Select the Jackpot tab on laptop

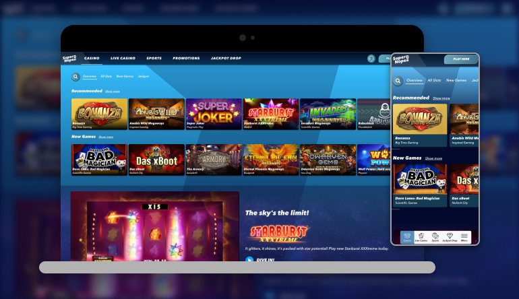coord(144,76)
